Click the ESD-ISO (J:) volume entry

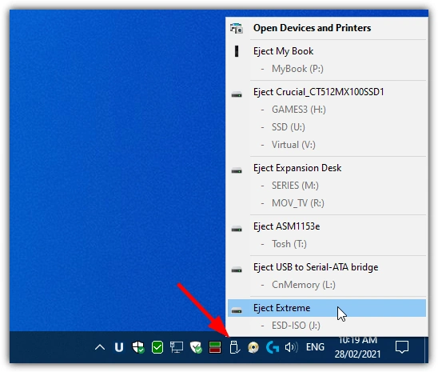(x=296, y=326)
